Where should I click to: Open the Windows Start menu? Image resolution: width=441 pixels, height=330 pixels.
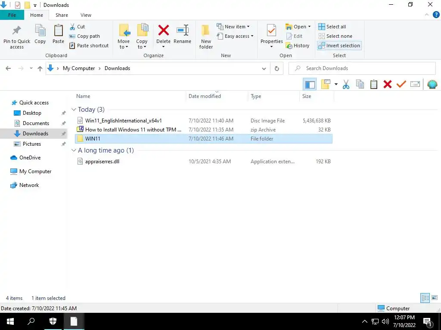tap(10, 321)
